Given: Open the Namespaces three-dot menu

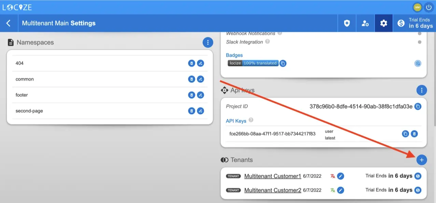Looking at the screenshot, I should pyautogui.click(x=208, y=43).
